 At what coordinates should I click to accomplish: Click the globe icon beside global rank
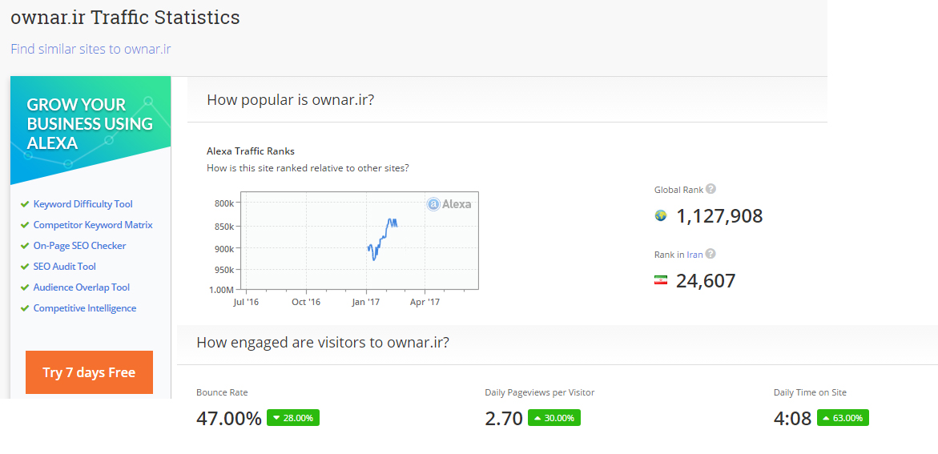click(x=660, y=215)
